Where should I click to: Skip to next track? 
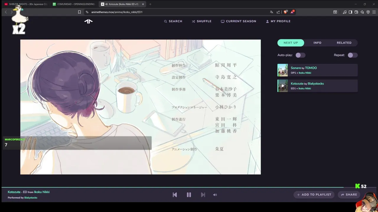coord(203,195)
